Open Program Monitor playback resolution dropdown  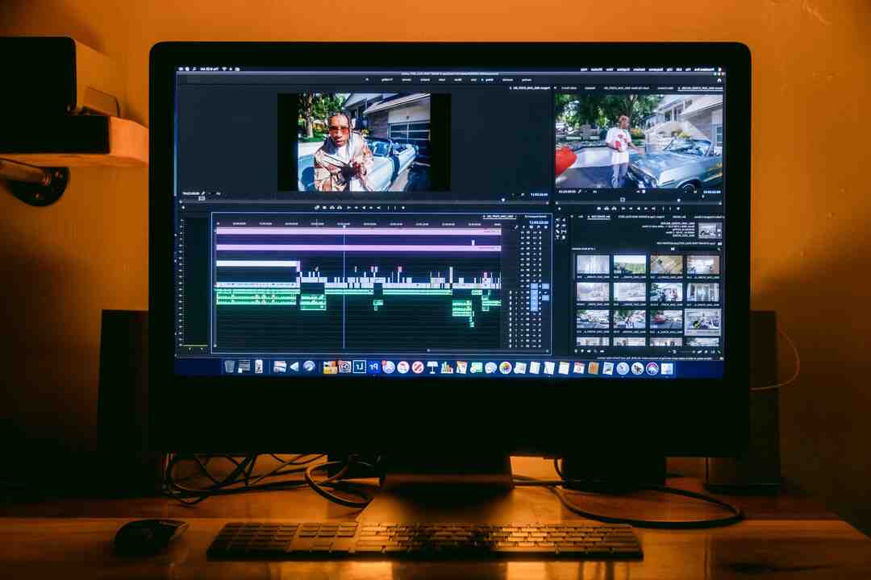(218, 193)
